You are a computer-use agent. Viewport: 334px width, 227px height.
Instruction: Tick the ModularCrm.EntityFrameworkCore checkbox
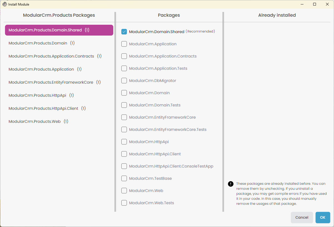point(124,117)
